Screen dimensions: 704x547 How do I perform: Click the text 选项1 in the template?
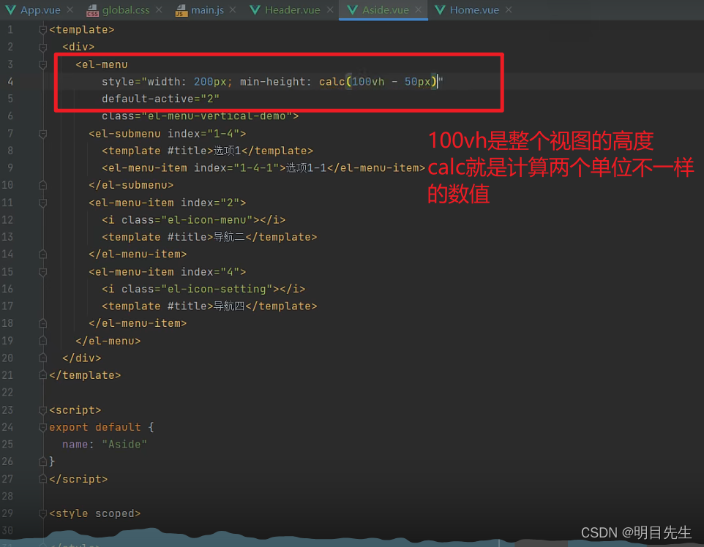pos(227,151)
